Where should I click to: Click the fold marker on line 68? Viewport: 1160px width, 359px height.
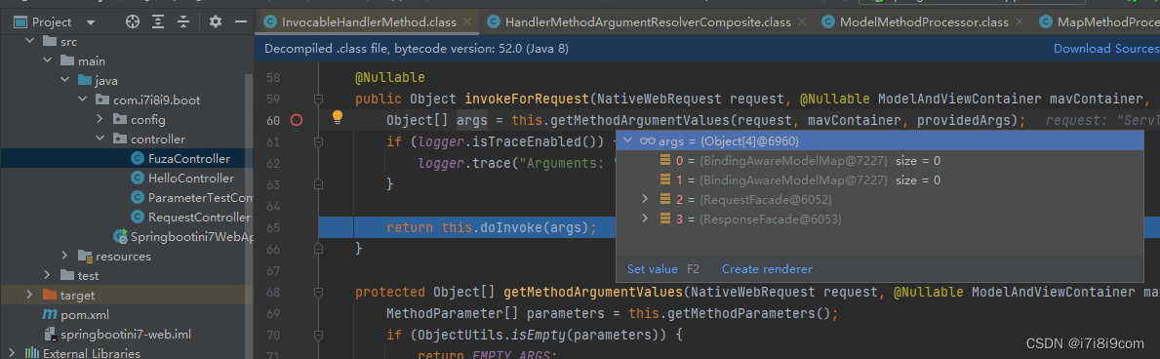tap(319, 293)
